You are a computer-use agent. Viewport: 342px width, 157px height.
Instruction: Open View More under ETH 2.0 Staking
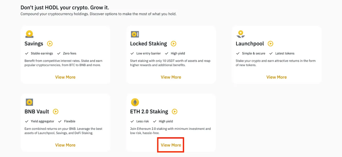[x=171, y=145]
